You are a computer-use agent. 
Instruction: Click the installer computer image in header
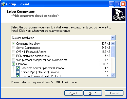(119, 15)
